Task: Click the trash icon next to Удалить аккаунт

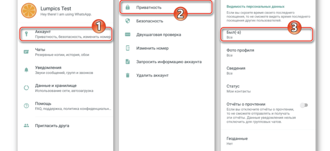Action: pyautogui.click(x=127, y=75)
